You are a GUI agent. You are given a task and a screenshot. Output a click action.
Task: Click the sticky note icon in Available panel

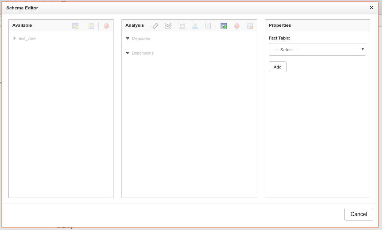click(x=91, y=26)
